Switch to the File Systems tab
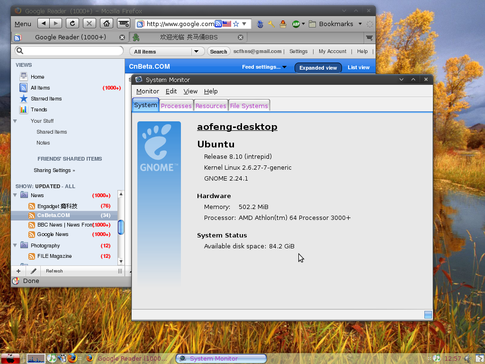The height and width of the screenshot is (364, 485). [x=249, y=106]
